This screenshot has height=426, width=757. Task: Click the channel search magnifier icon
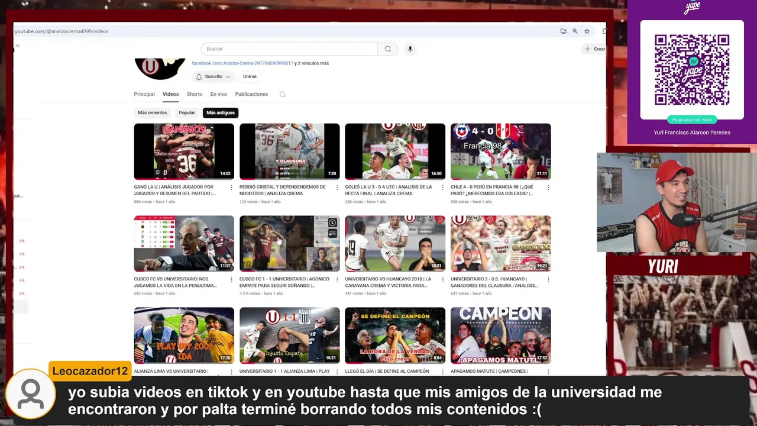(x=283, y=94)
